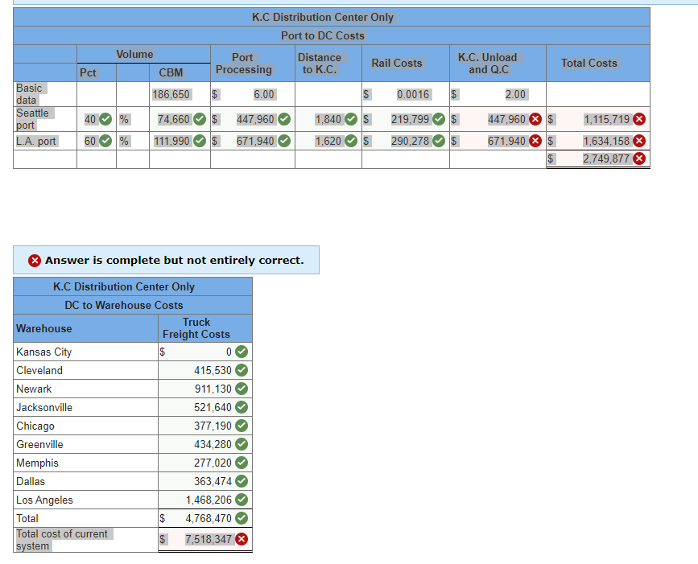Click Answer is complete but not entirely correct
The image size is (698, 564).
175,260
